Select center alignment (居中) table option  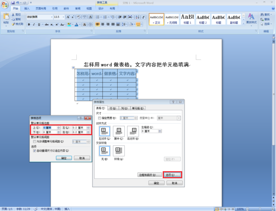119,131
